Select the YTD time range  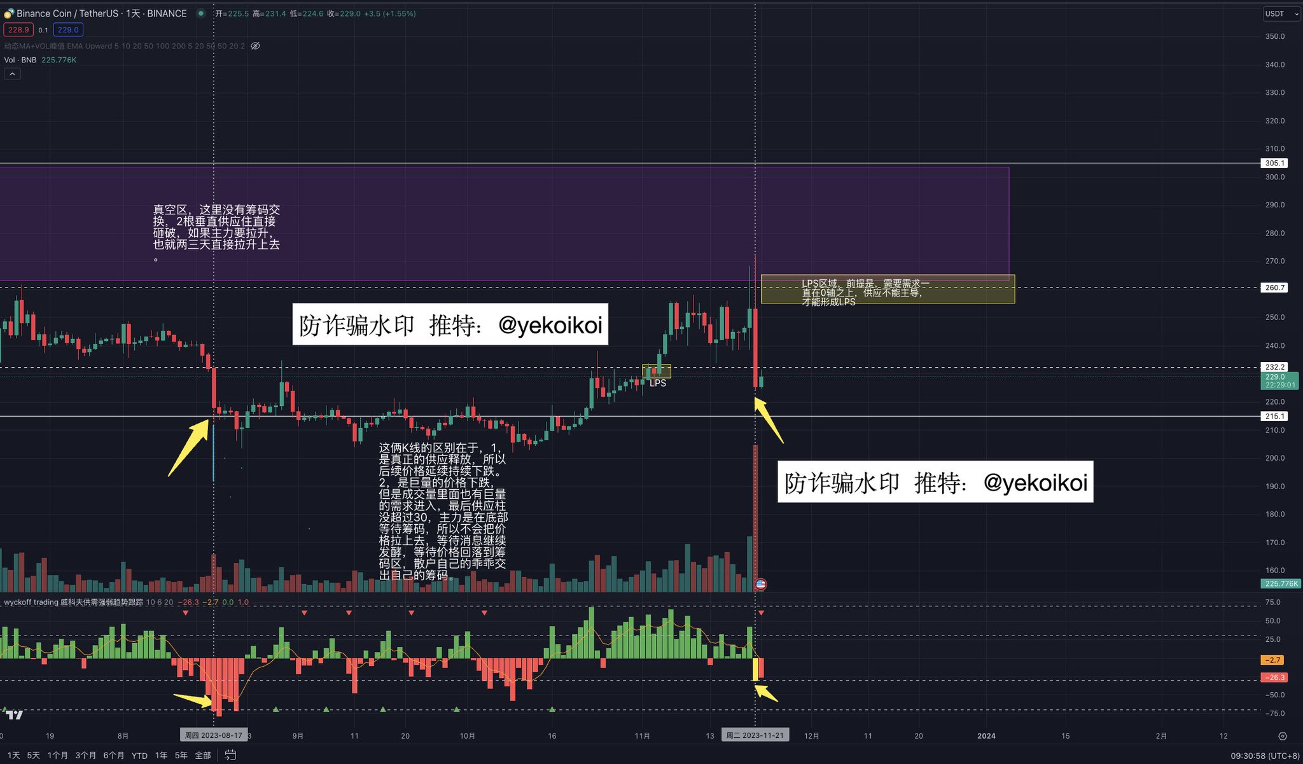click(x=139, y=755)
